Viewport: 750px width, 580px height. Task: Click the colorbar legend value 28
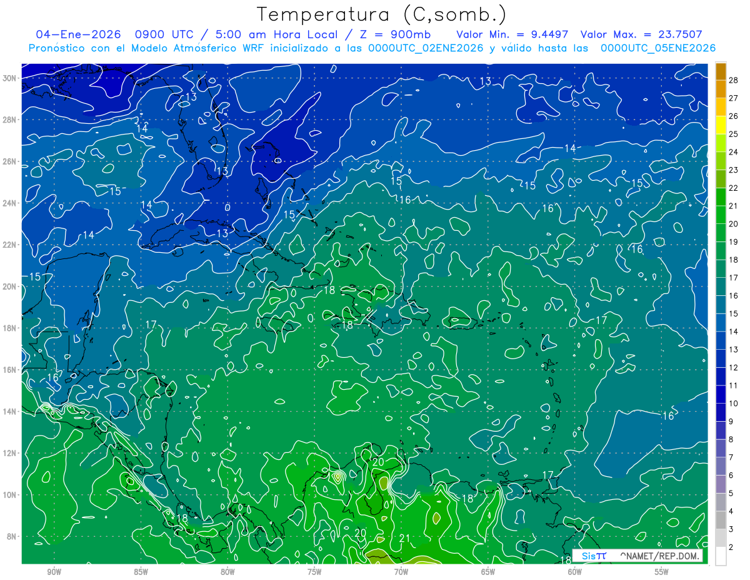coord(733,80)
